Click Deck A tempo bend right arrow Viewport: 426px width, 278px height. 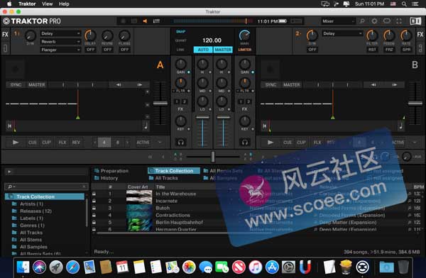[140, 84]
